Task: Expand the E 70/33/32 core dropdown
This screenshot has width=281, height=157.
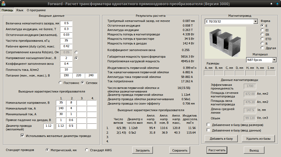Action: (255, 21)
